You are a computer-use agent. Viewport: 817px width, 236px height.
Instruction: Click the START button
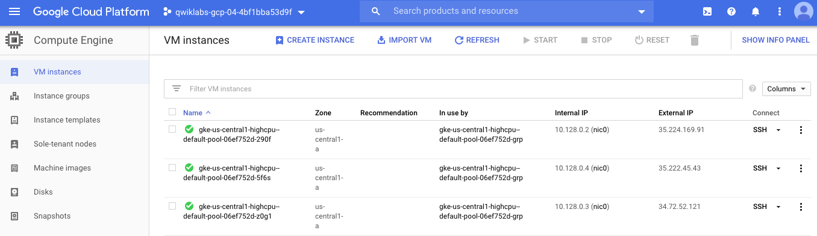(540, 40)
